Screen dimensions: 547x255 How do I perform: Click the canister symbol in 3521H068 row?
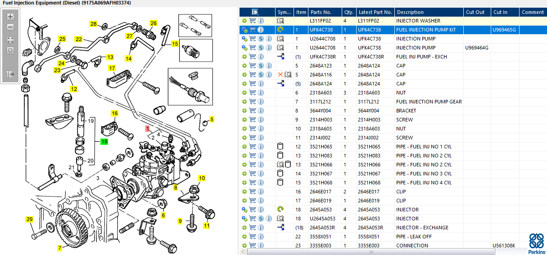[x=280, y=183]
